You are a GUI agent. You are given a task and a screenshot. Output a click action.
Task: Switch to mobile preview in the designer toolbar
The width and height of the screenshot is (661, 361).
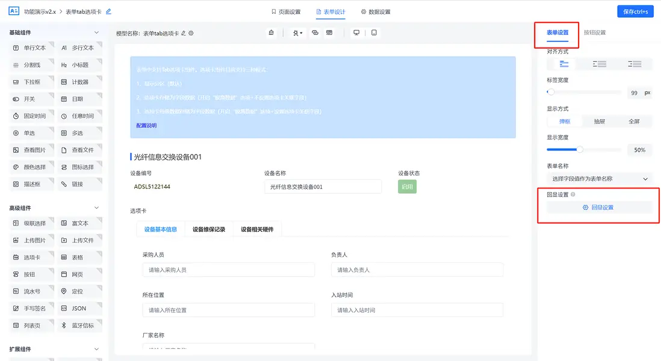[374, 32]
